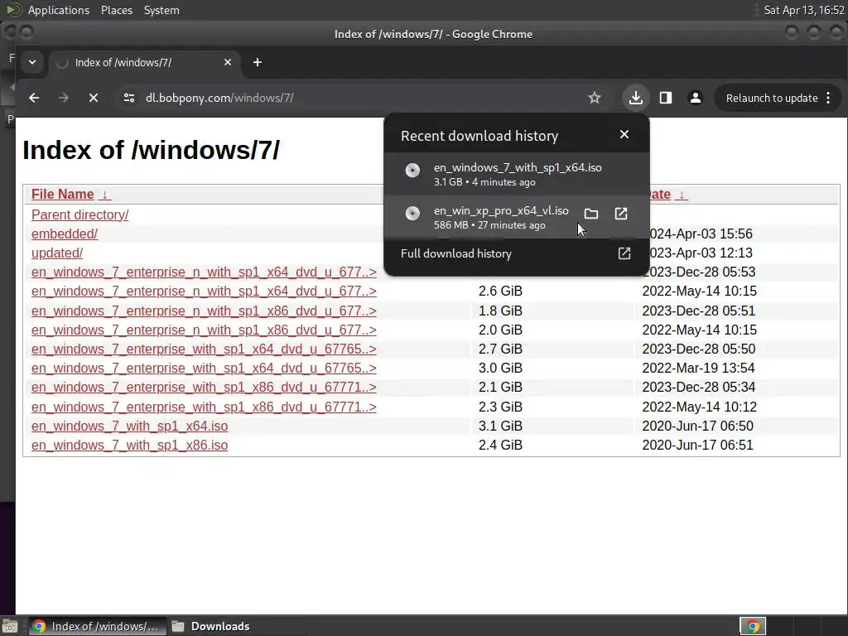
Task: Download enterprise x86 file sized 2.1 GiB
Action: point(204,388)
